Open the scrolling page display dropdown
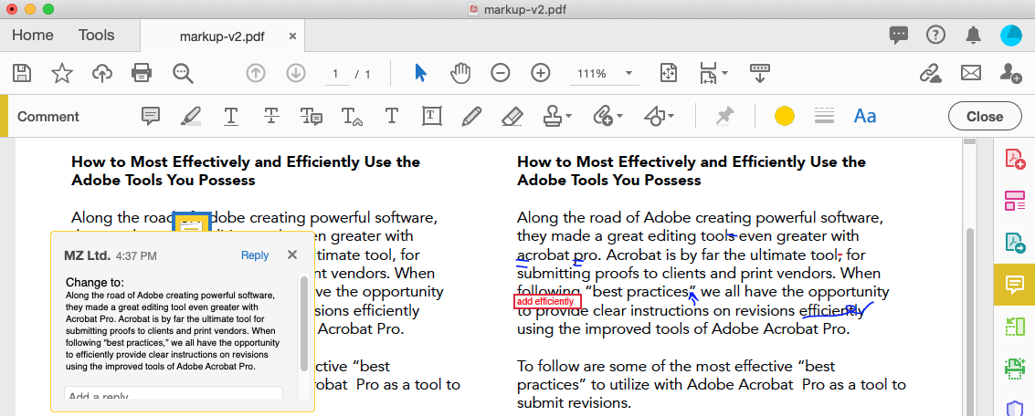This screenshot has width=1035, height=416. 713,73
